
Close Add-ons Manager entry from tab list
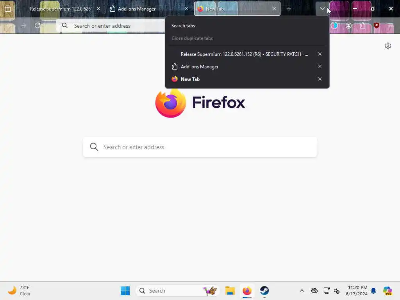pos(320,66)
